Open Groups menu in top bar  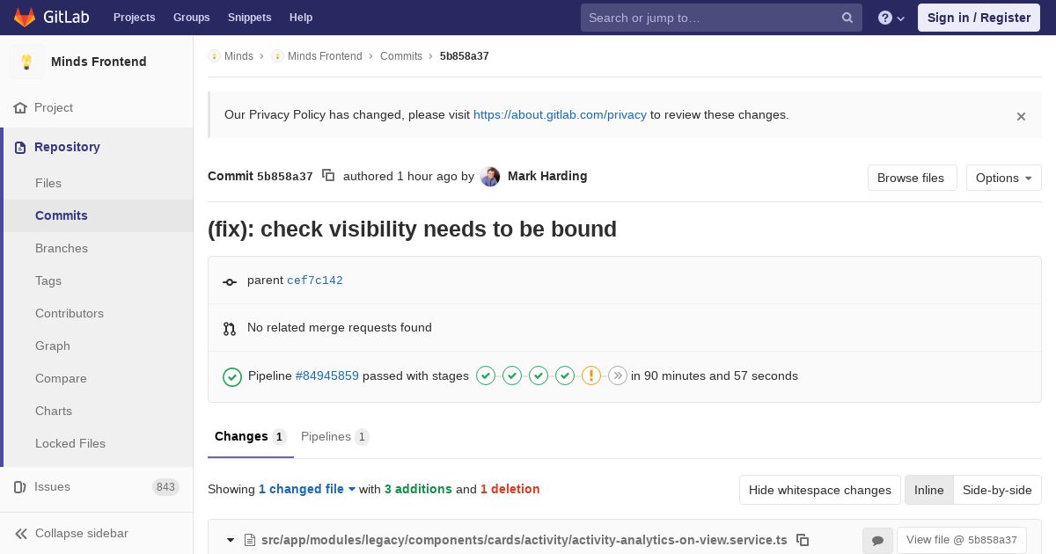(x=191, y=18)
